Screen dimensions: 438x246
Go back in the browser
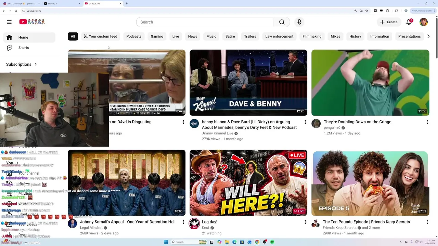(x=4, y=11)
